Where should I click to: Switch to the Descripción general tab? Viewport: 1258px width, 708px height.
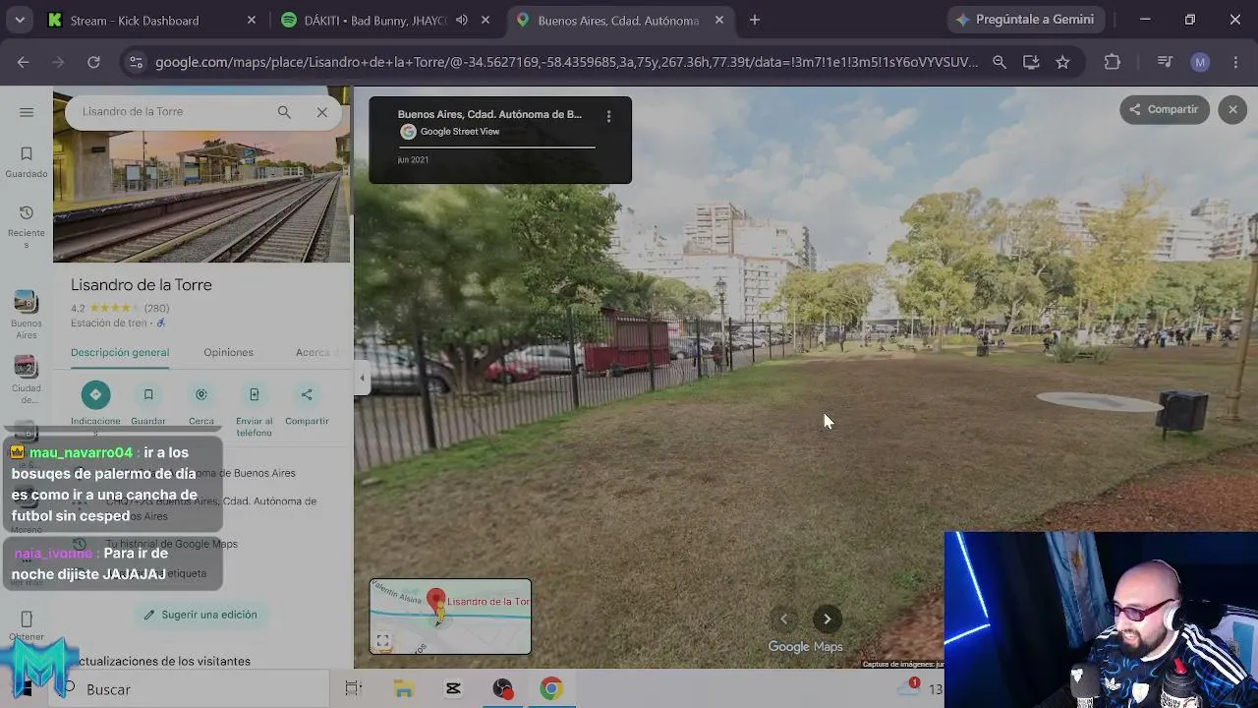click(x=120, y=352)
